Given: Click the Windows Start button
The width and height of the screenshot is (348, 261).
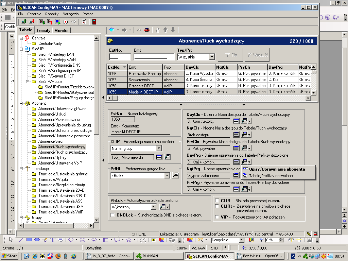Looking at the screenshot, I should [x=9, y=256].
